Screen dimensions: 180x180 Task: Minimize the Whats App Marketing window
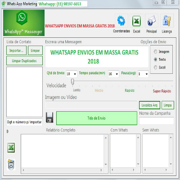[x=156, y=3]
